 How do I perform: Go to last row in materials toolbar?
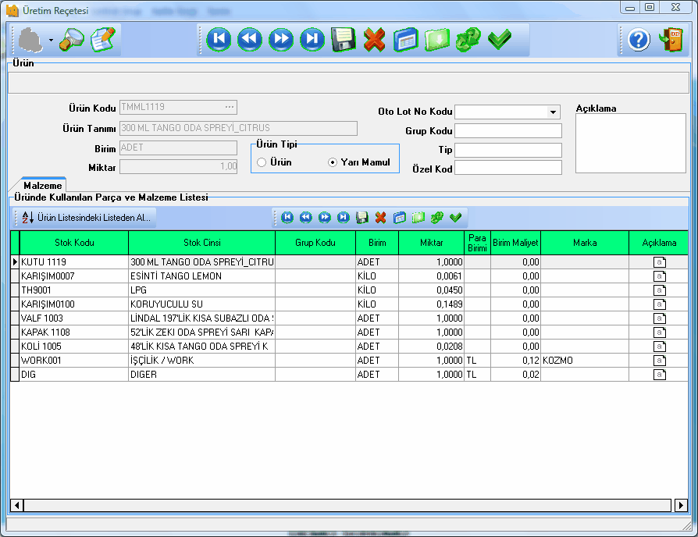point(344,217)
